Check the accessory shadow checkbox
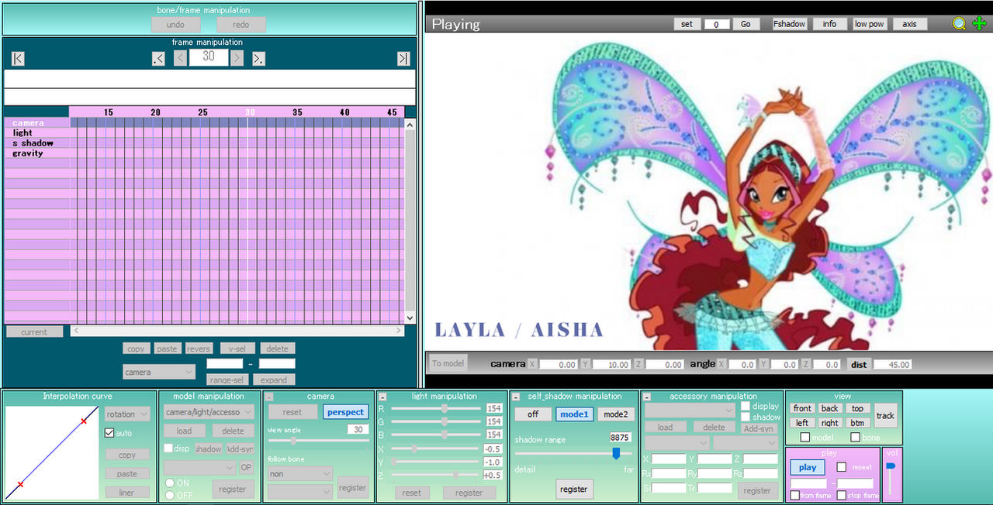 click(746, 417)
